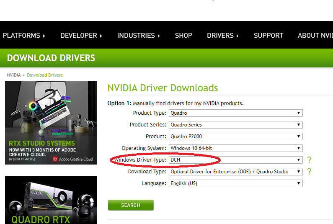This screenshot has height=224, width=333.
Task: Click help icon beside Windows Driver Type
Action: pyautogui.click(x=310, y=160)
